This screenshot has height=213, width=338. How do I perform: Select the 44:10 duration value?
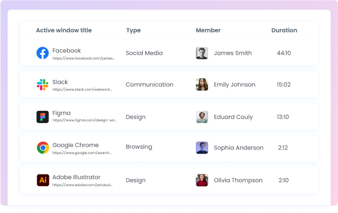click(284, 53)
